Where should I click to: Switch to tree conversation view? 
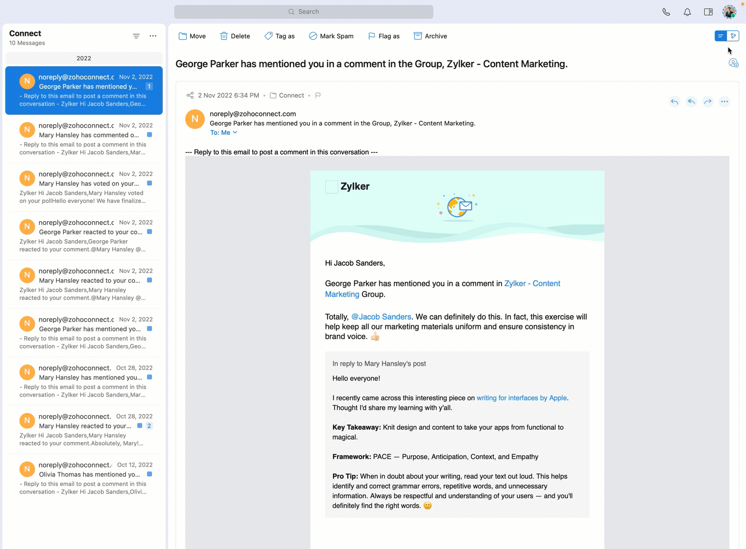tap(733, 36)
